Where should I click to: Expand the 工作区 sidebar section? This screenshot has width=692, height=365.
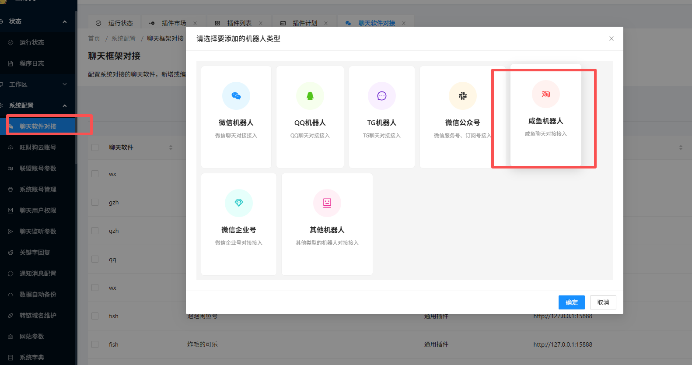65,84
